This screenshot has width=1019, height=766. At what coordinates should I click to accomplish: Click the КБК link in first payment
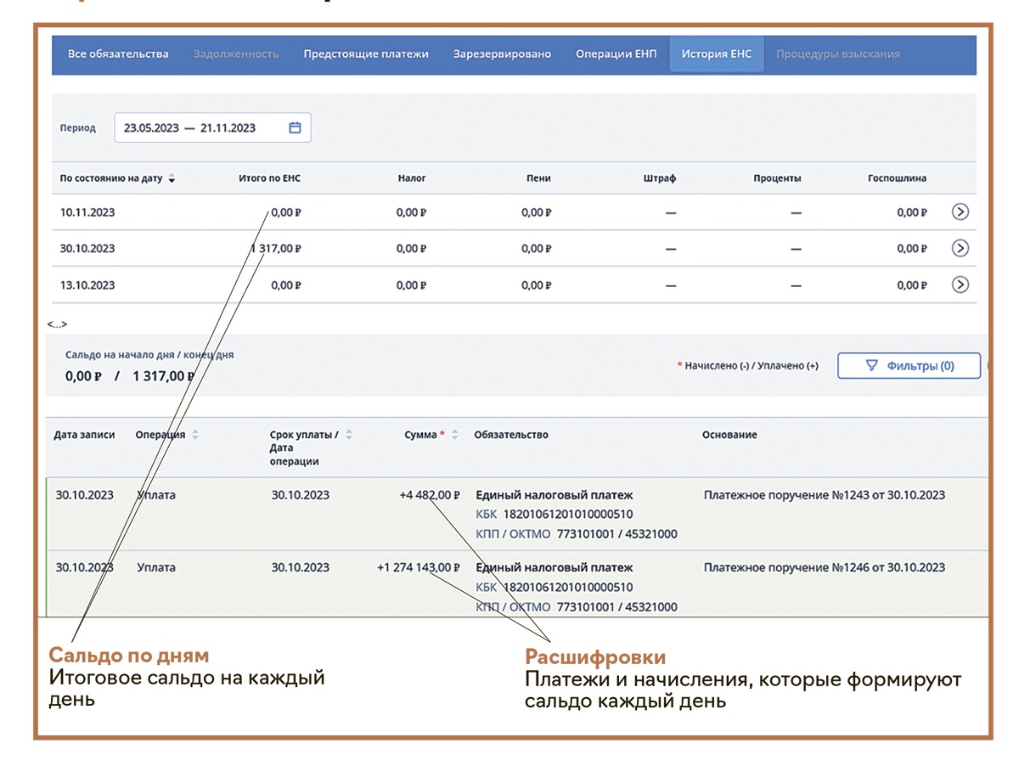487,515
